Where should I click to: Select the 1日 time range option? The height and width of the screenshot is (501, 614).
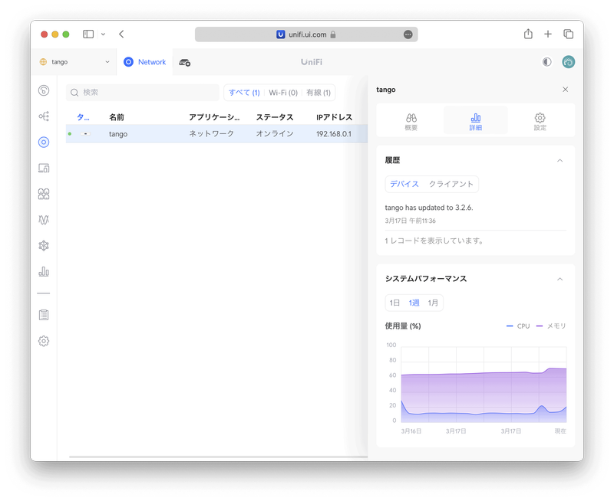coord(394,303)
